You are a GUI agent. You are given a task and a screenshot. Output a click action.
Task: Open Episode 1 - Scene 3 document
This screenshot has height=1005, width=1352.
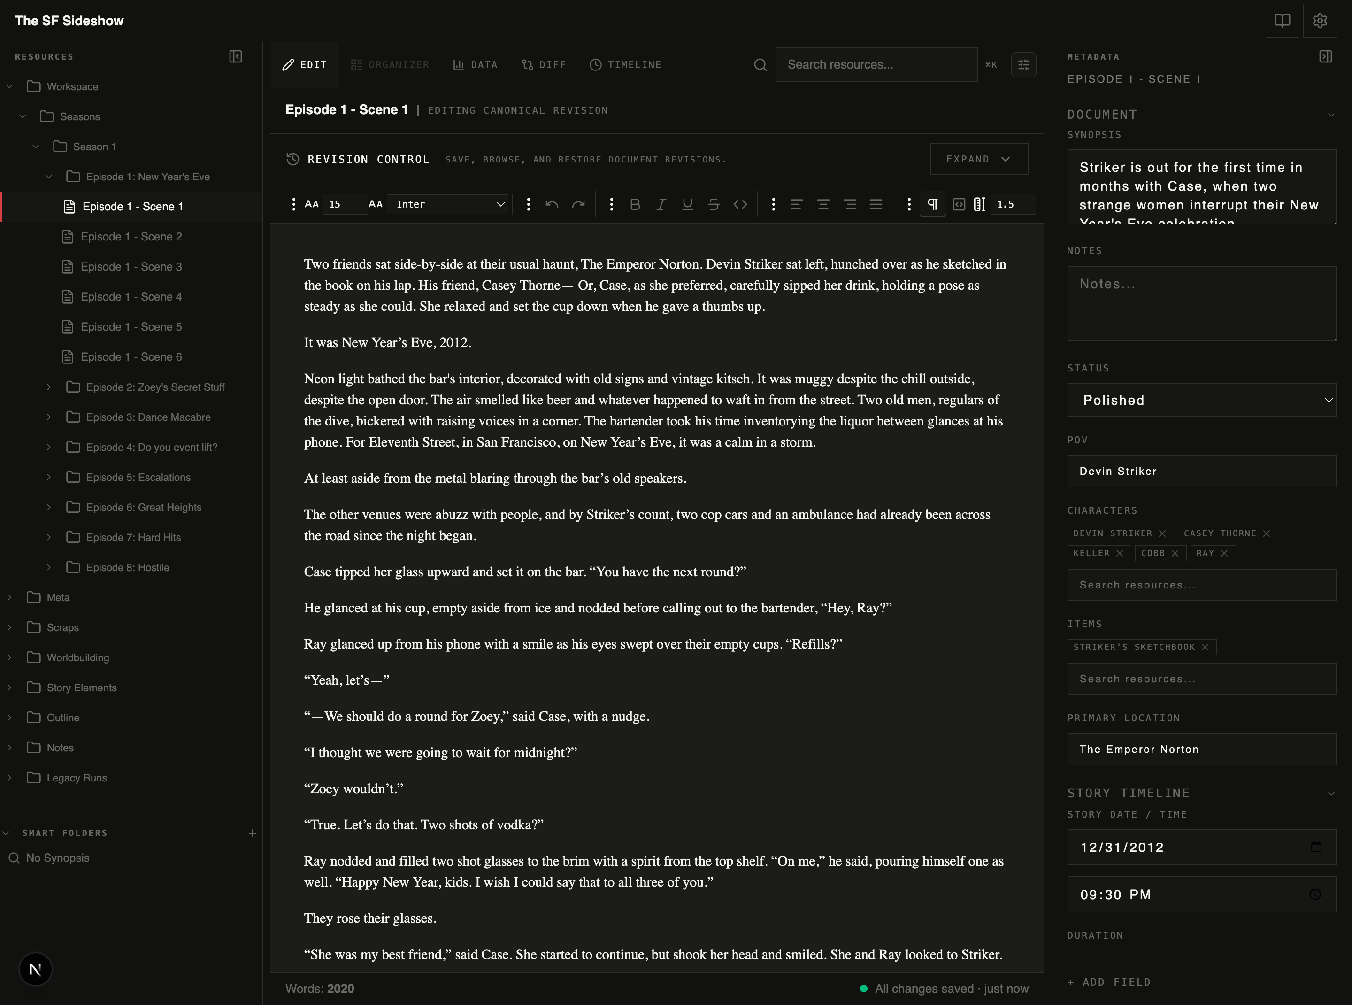[x=131, y=266]
